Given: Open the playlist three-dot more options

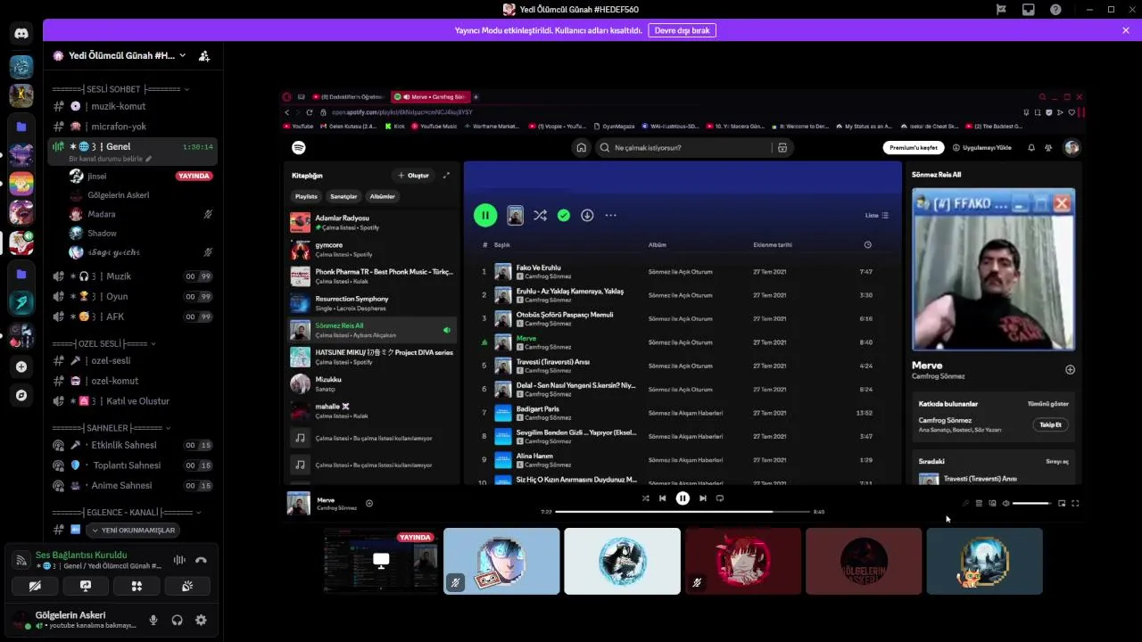Looking at the screenshot, I should pos(610,215).
